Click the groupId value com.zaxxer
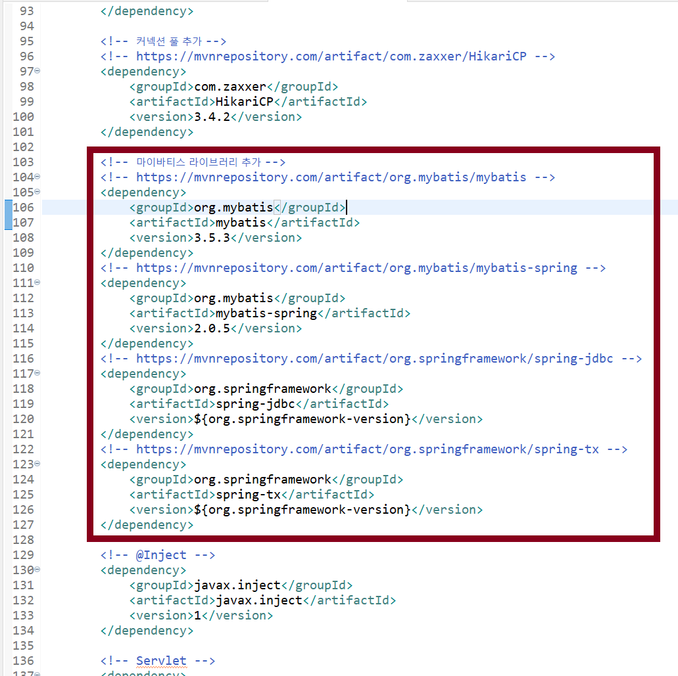 click(x=230, y=87)
